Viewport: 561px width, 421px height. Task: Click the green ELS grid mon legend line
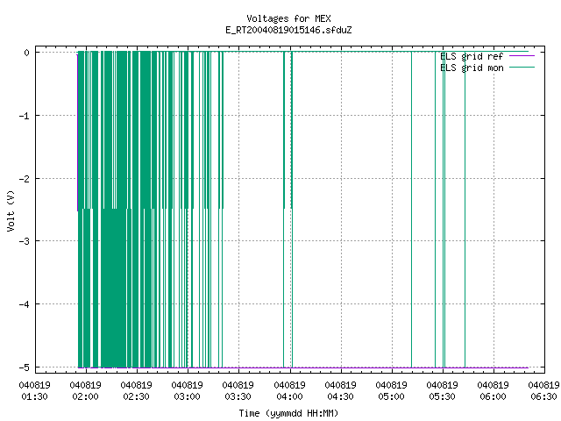(x=522, y=67)
